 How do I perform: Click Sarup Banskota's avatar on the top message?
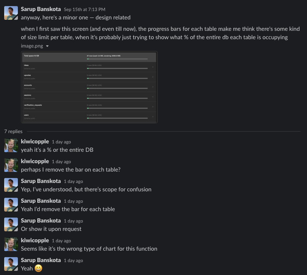[11, 13]
